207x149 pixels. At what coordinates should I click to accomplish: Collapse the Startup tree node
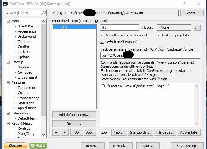coord(8,62)
